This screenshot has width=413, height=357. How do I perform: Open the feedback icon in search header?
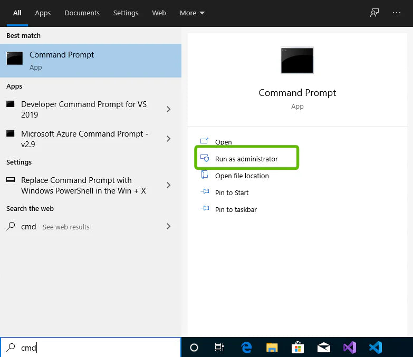374,13
